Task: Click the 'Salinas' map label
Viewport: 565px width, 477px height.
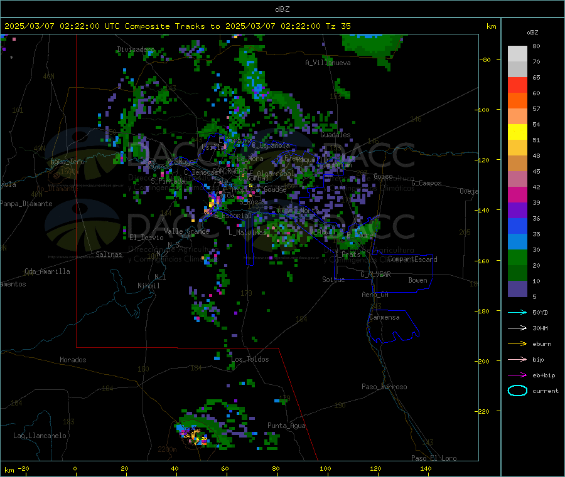Action: (x=109, y=254)
